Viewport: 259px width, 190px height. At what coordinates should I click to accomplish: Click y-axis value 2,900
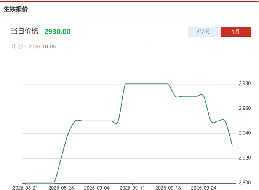(245, 182)
